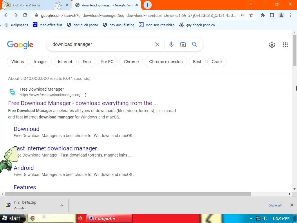Select the Chrome taskbar button
Viewport: 297px width, 223px height.
click(51, 218)
